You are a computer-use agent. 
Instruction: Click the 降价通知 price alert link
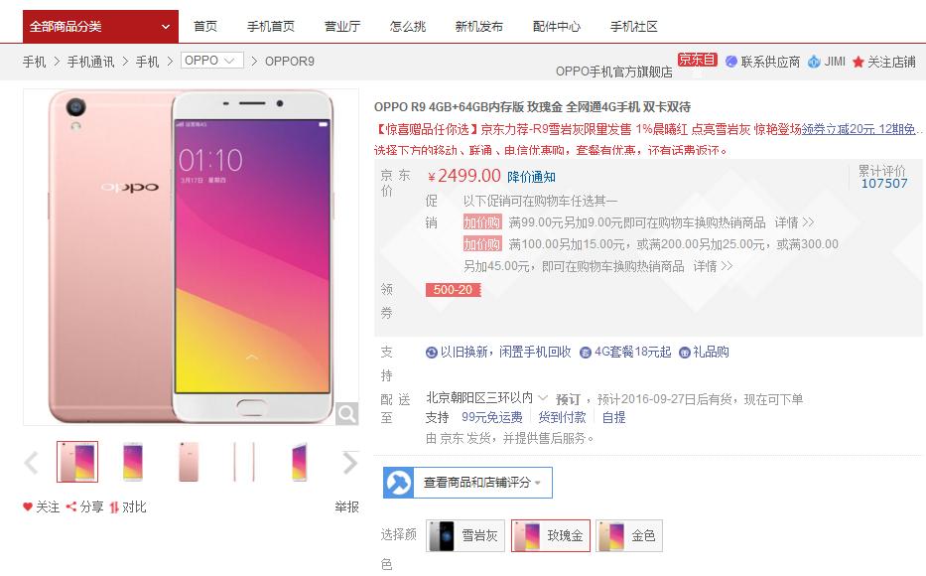[531, 177]
